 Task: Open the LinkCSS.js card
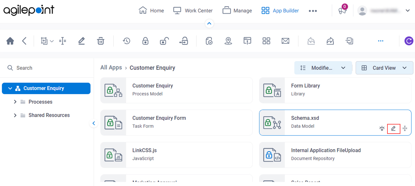point(176,155)
